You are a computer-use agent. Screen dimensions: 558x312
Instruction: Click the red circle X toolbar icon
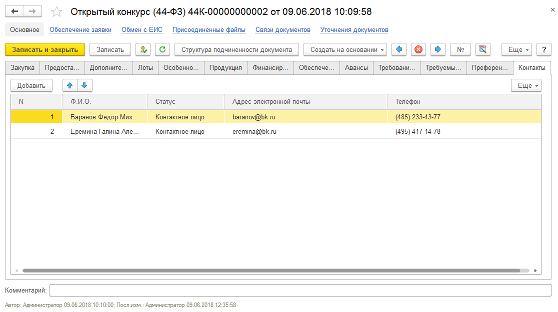click(x=418, y=50)
